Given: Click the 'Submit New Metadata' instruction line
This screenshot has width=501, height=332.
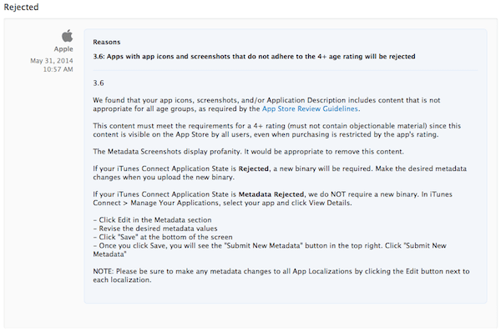Looking at the screenshot, I should tap(270, 250).
